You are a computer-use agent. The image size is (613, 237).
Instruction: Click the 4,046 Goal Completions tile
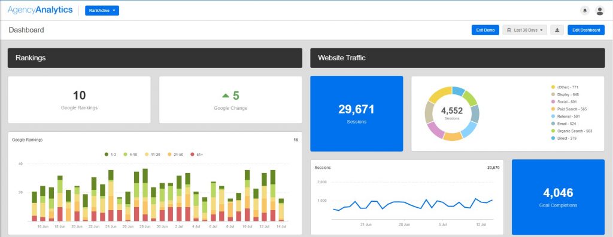(558, 197)
